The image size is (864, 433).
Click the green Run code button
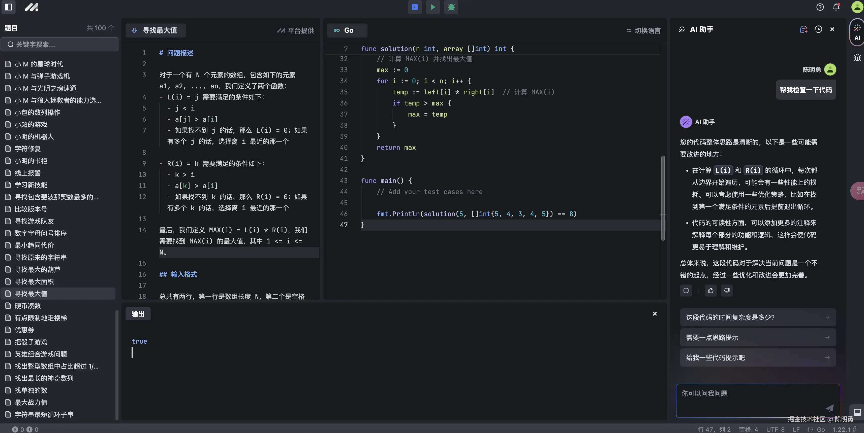click(433, 7)
